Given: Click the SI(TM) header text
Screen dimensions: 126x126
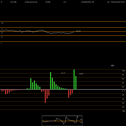Looking at the screenshot, I should point(48,2).
